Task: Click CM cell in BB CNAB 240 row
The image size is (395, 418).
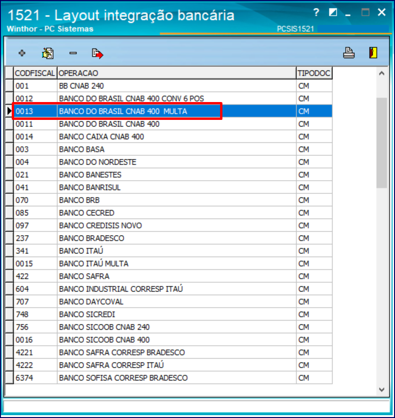Action: click(314, 86)
